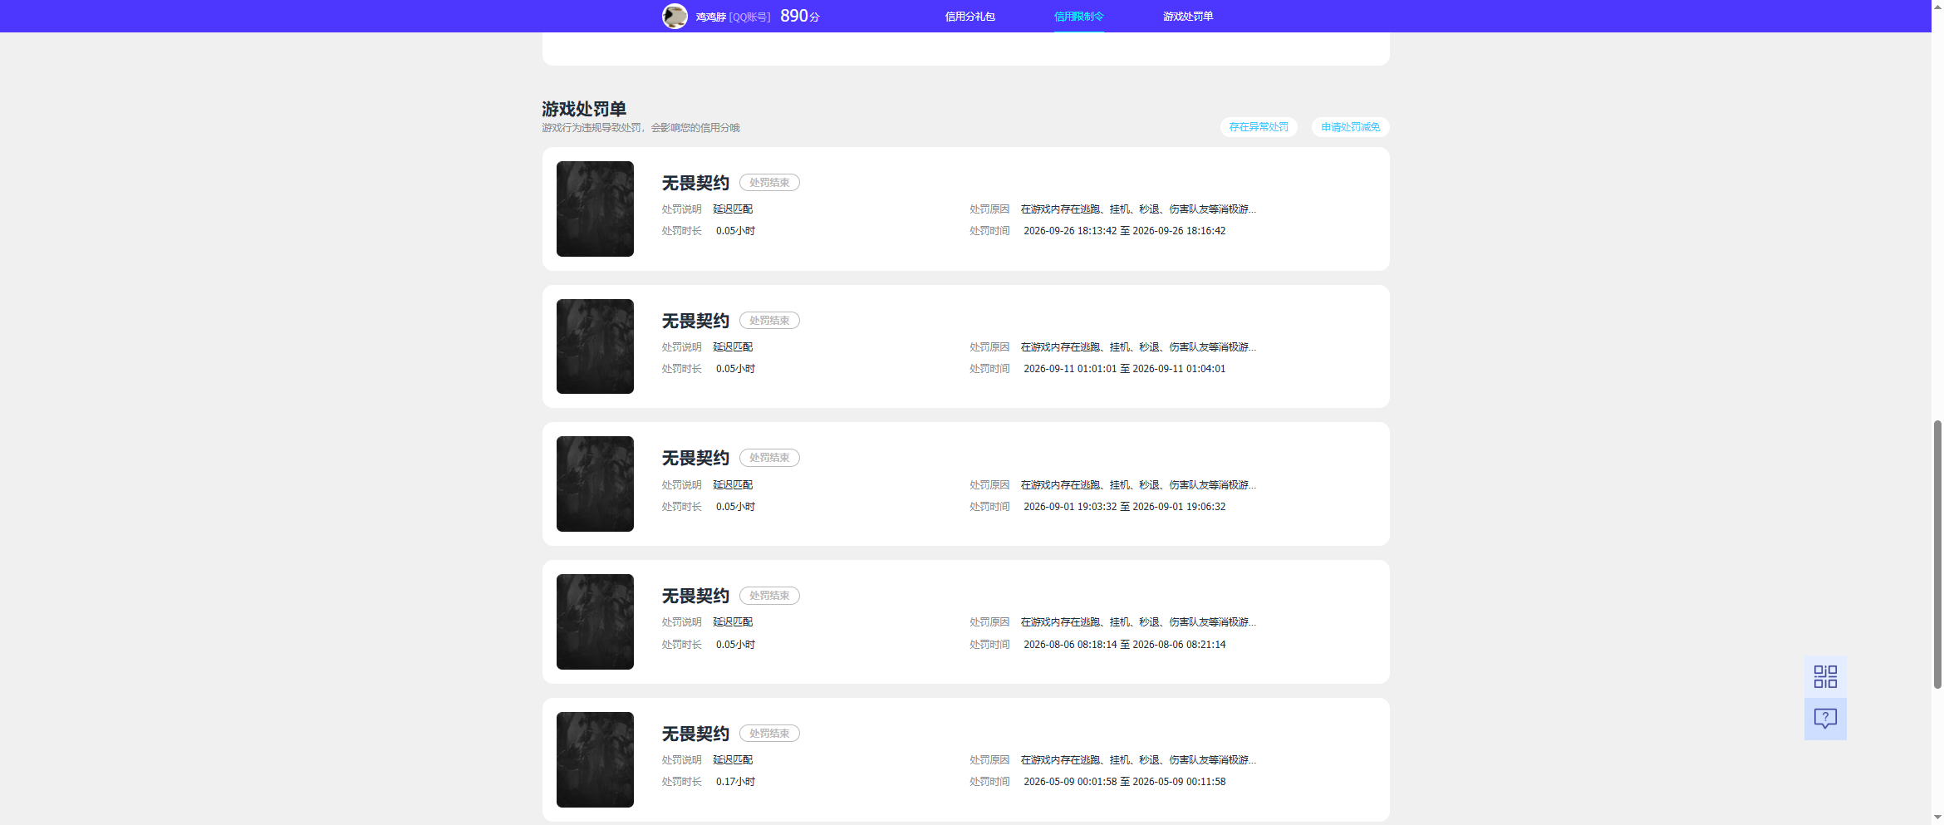Open the first 无畏契约 game thumbnail
This screenshot has height=825, width=1944.
595,209
